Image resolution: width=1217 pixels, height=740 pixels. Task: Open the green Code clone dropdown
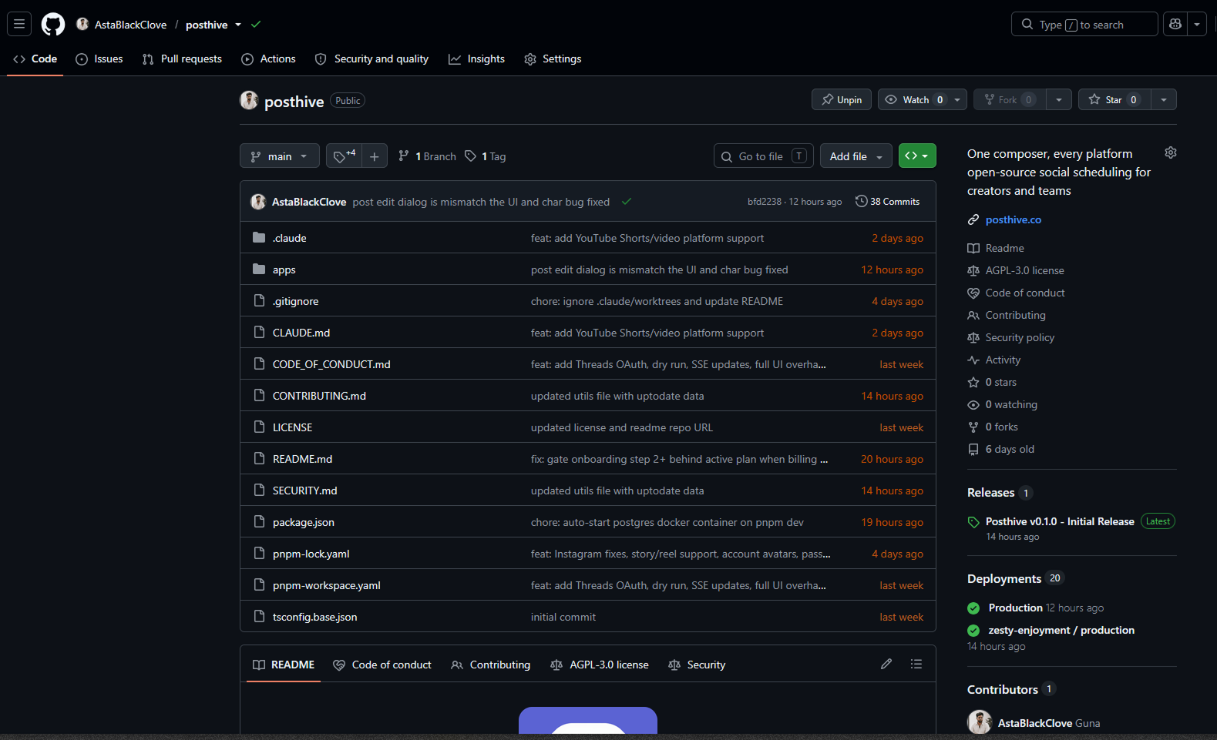tap(917, 156)
